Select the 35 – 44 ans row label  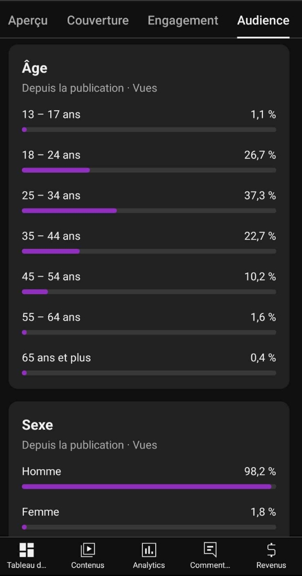(x=51, y=236)
